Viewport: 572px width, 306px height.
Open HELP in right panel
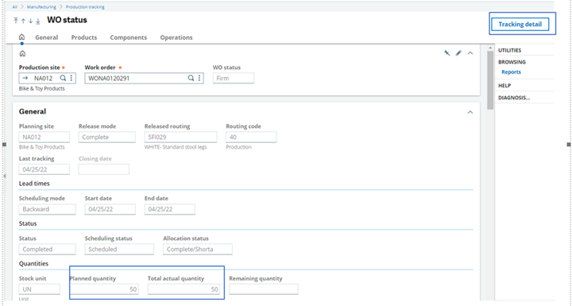[x=504, y=86]
